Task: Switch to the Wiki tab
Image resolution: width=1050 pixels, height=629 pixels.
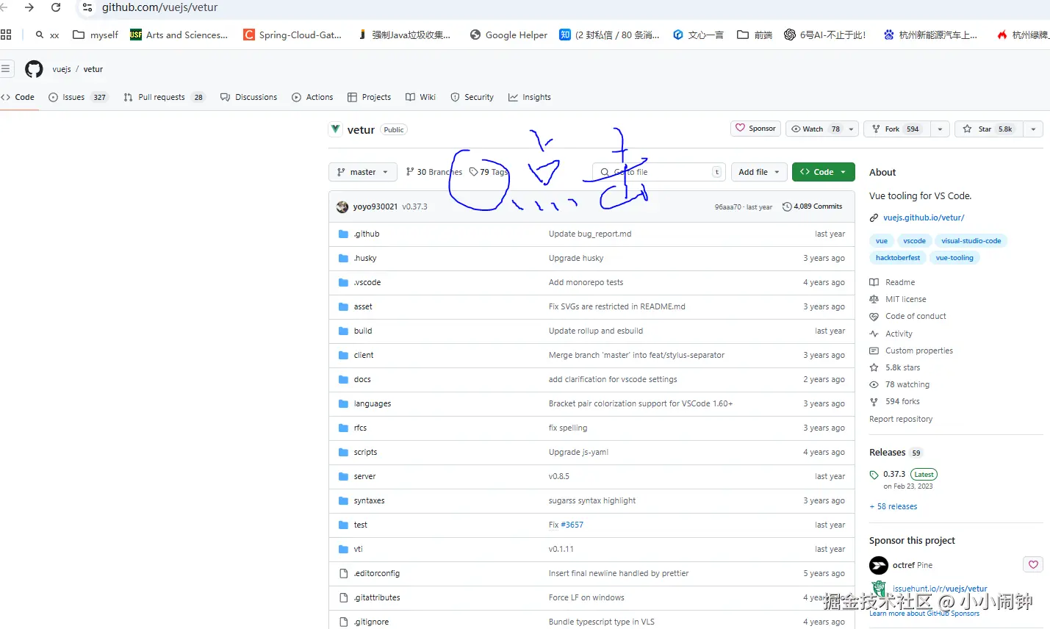Action: pos(421,97)
